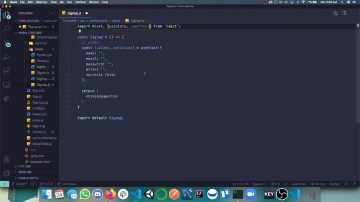Collapse the MERN-YOUTUBE folder section
The width and height of the screenshot is (360, 202).
pyautogui.click(x=36, y=33)
